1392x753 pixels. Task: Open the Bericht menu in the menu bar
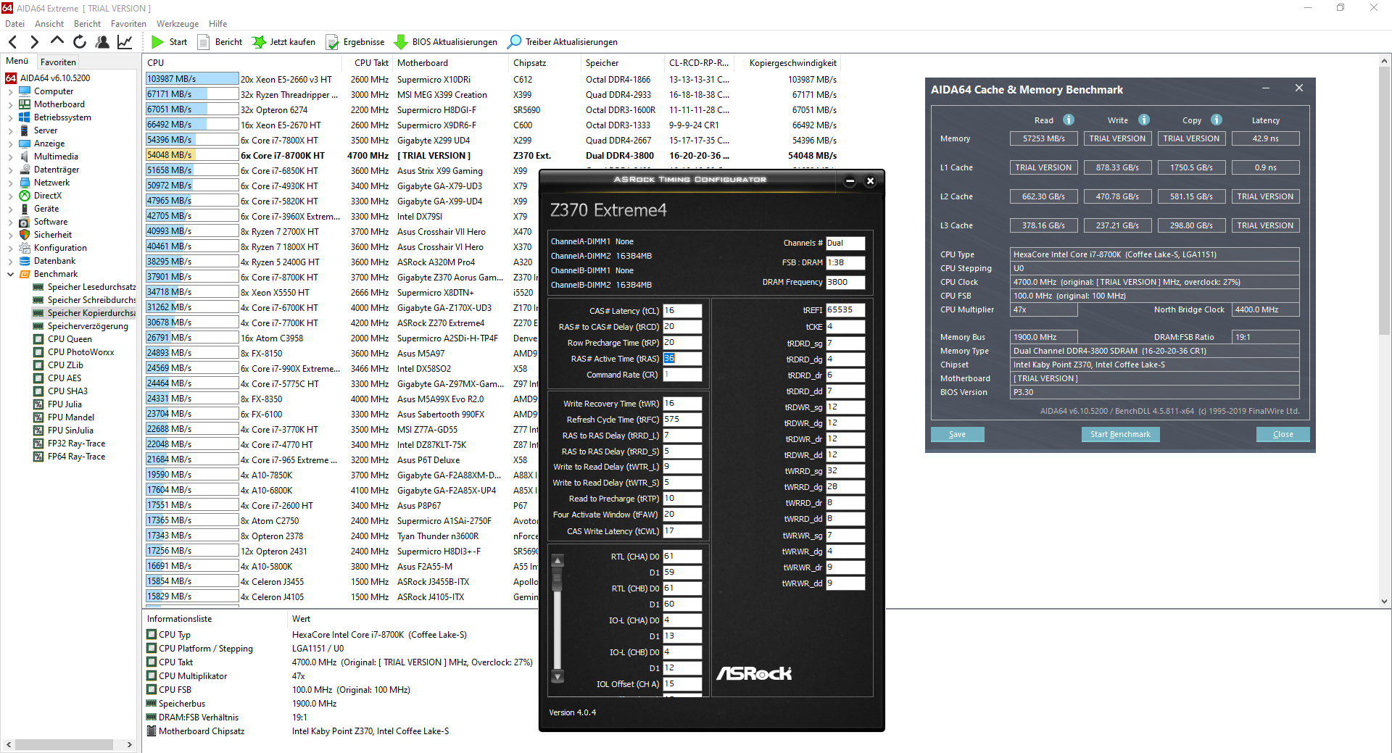87,24
